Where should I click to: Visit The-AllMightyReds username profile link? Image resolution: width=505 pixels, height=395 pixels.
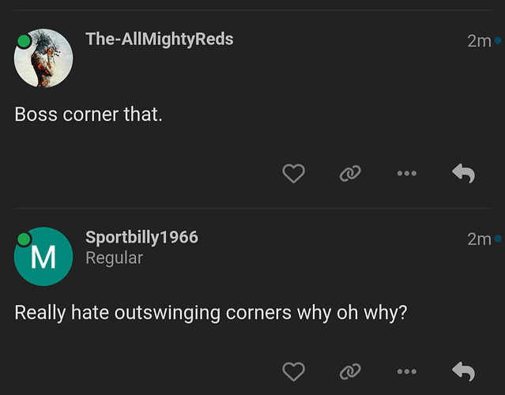point(159,39)
